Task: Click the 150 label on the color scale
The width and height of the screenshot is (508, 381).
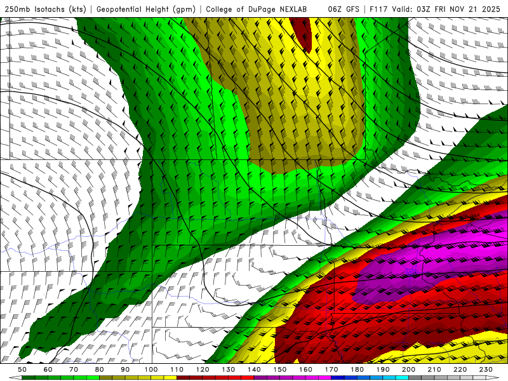Action: point(279,370)
